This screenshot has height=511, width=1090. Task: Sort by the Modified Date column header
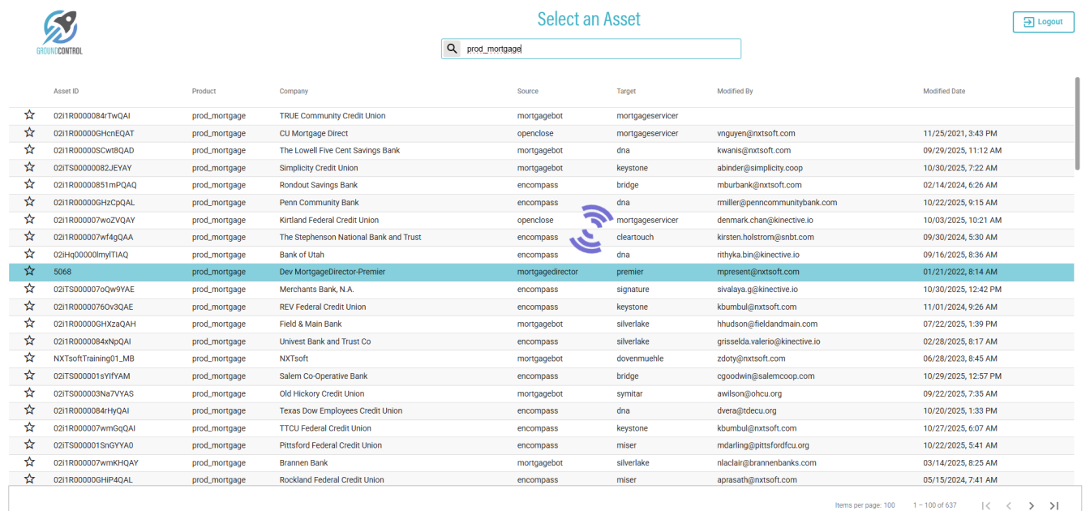(944, 92)
